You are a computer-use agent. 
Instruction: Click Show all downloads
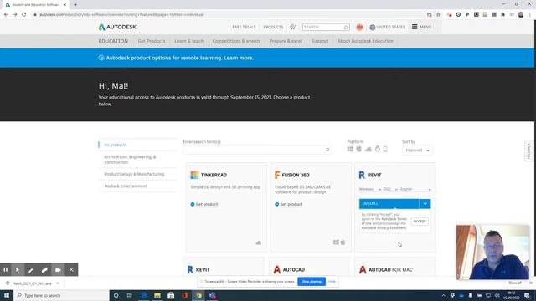515,283
